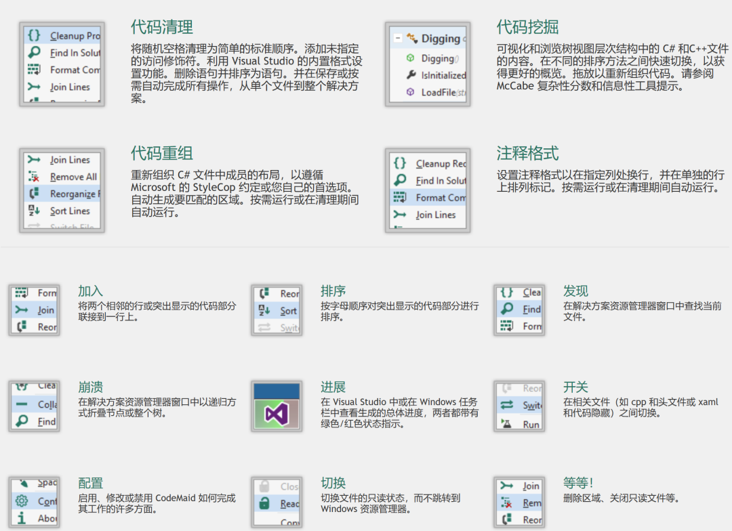This screenshot has width=732, height=531.
Task: Click the 进展 heading
Action: point(333,387)
